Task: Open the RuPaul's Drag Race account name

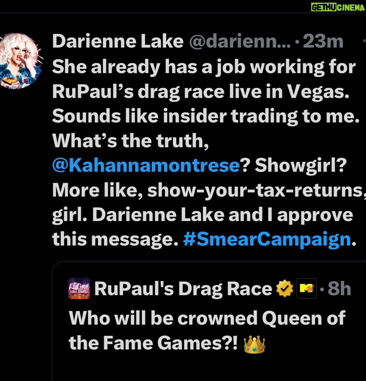Action: tap(183, 289)
